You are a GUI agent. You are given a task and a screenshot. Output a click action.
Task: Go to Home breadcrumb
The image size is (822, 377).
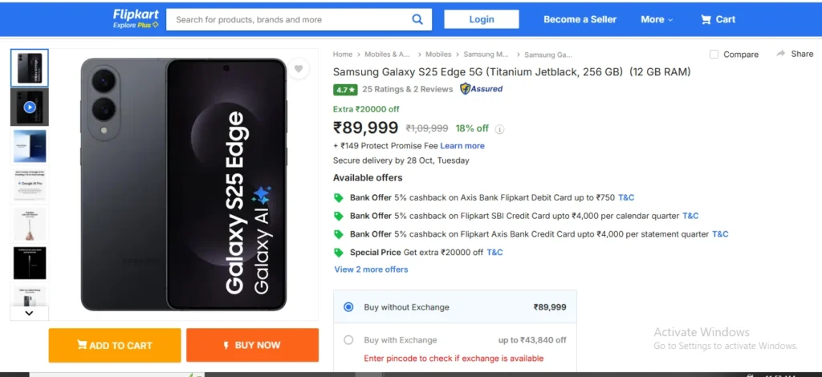coord(343,55)
